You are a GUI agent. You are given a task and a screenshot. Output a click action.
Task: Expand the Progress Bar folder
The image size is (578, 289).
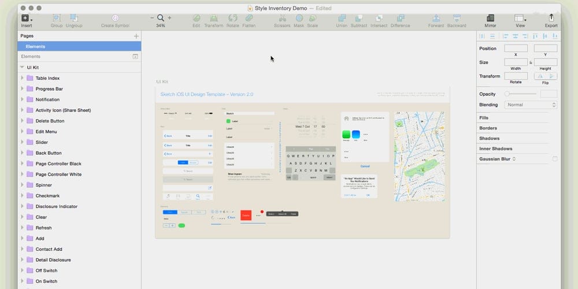click(22, 89)
